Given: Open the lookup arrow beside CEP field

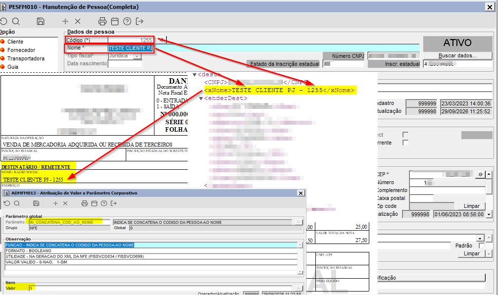Looking at the screenshot, I should pyautogui.click(x=480, y=174).
